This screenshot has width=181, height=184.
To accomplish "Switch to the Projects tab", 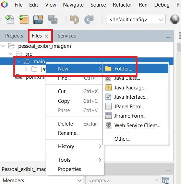I will point(14,36).
